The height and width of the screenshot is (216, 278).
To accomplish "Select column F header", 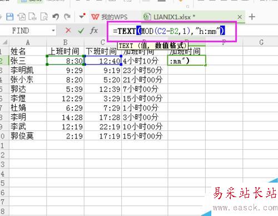I will tap(224, 42).
